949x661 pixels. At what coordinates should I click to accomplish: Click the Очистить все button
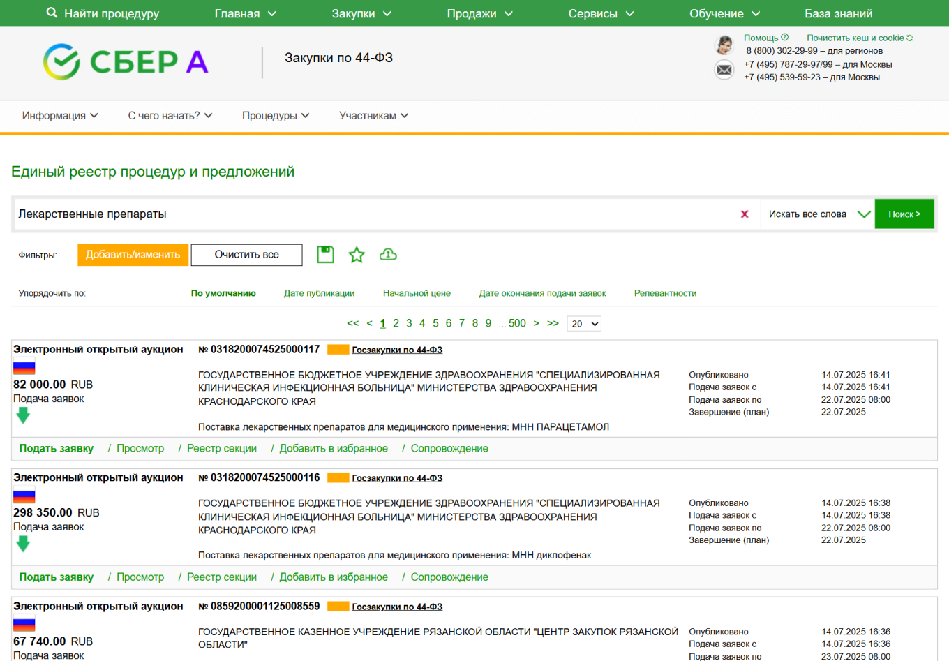click(x=246, y=255)
